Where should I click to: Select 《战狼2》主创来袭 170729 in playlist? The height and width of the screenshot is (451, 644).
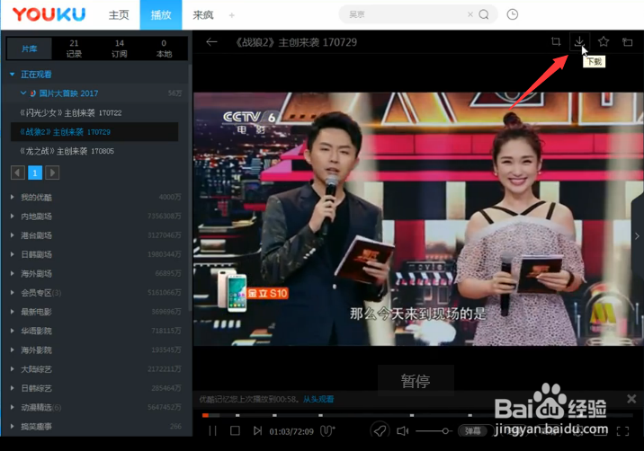(94, 132)
